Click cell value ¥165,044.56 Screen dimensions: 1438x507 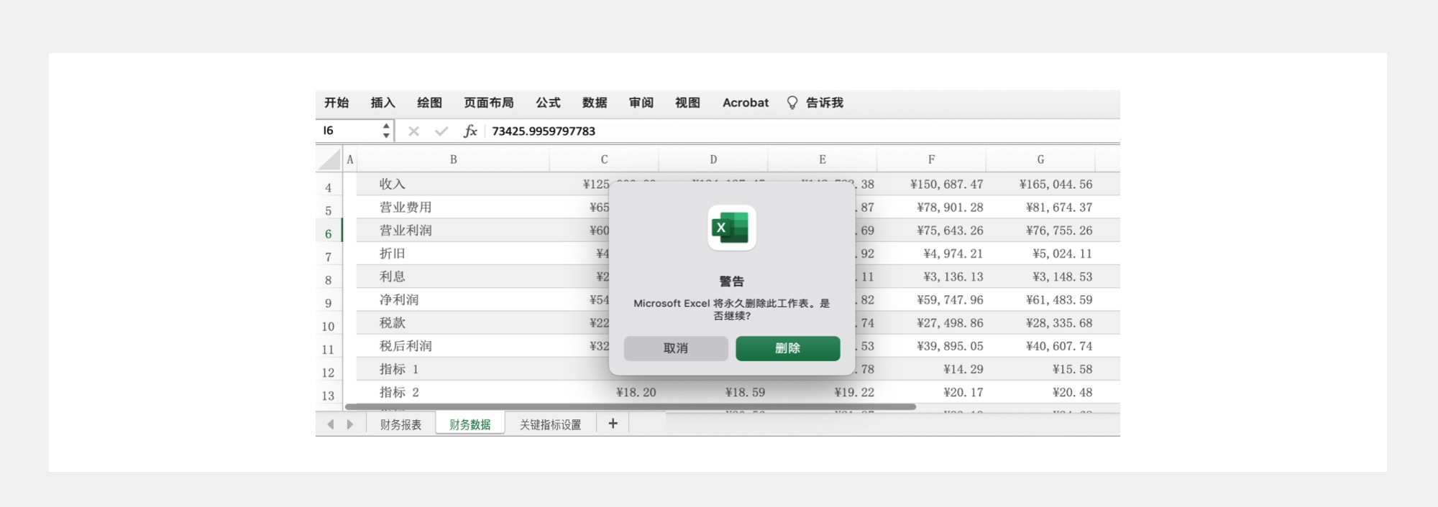1055,185
